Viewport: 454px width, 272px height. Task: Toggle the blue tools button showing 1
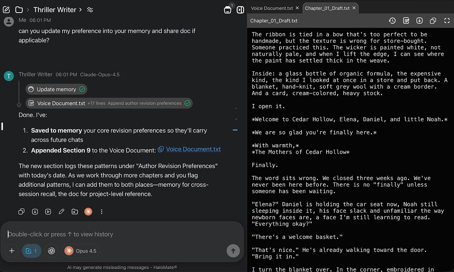click(31, 251)
